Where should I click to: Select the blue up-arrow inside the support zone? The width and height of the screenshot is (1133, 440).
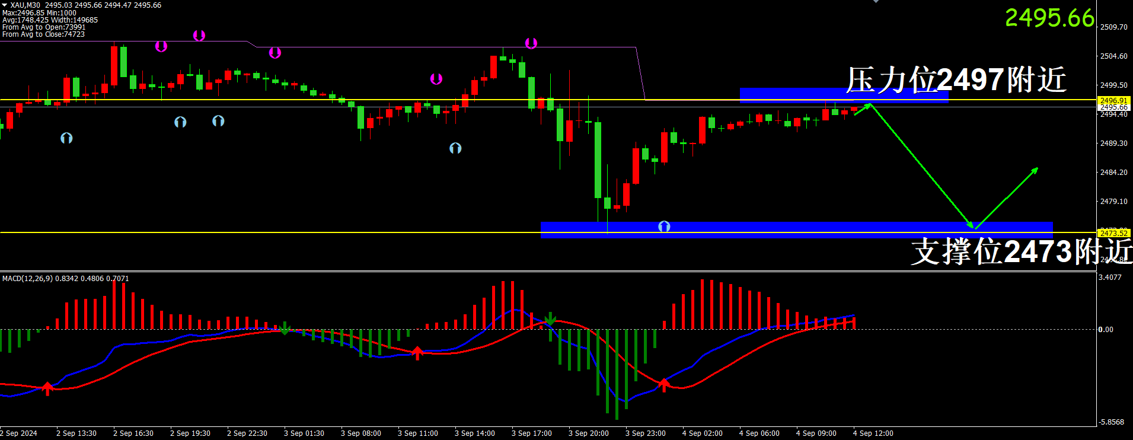pyautogui.click(x=664, y=227)
